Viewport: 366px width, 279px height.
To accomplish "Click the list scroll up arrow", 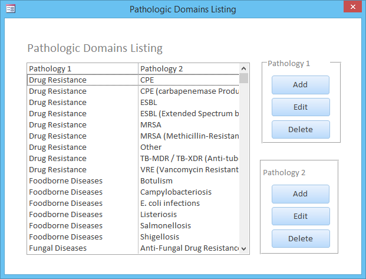I will click(x=243, y=68).
